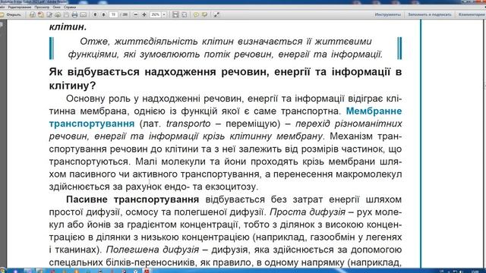Click the blue term 'Мембранне' in the text
The height and width of the screenshot is (273, 486).
[x=374, y=111]
